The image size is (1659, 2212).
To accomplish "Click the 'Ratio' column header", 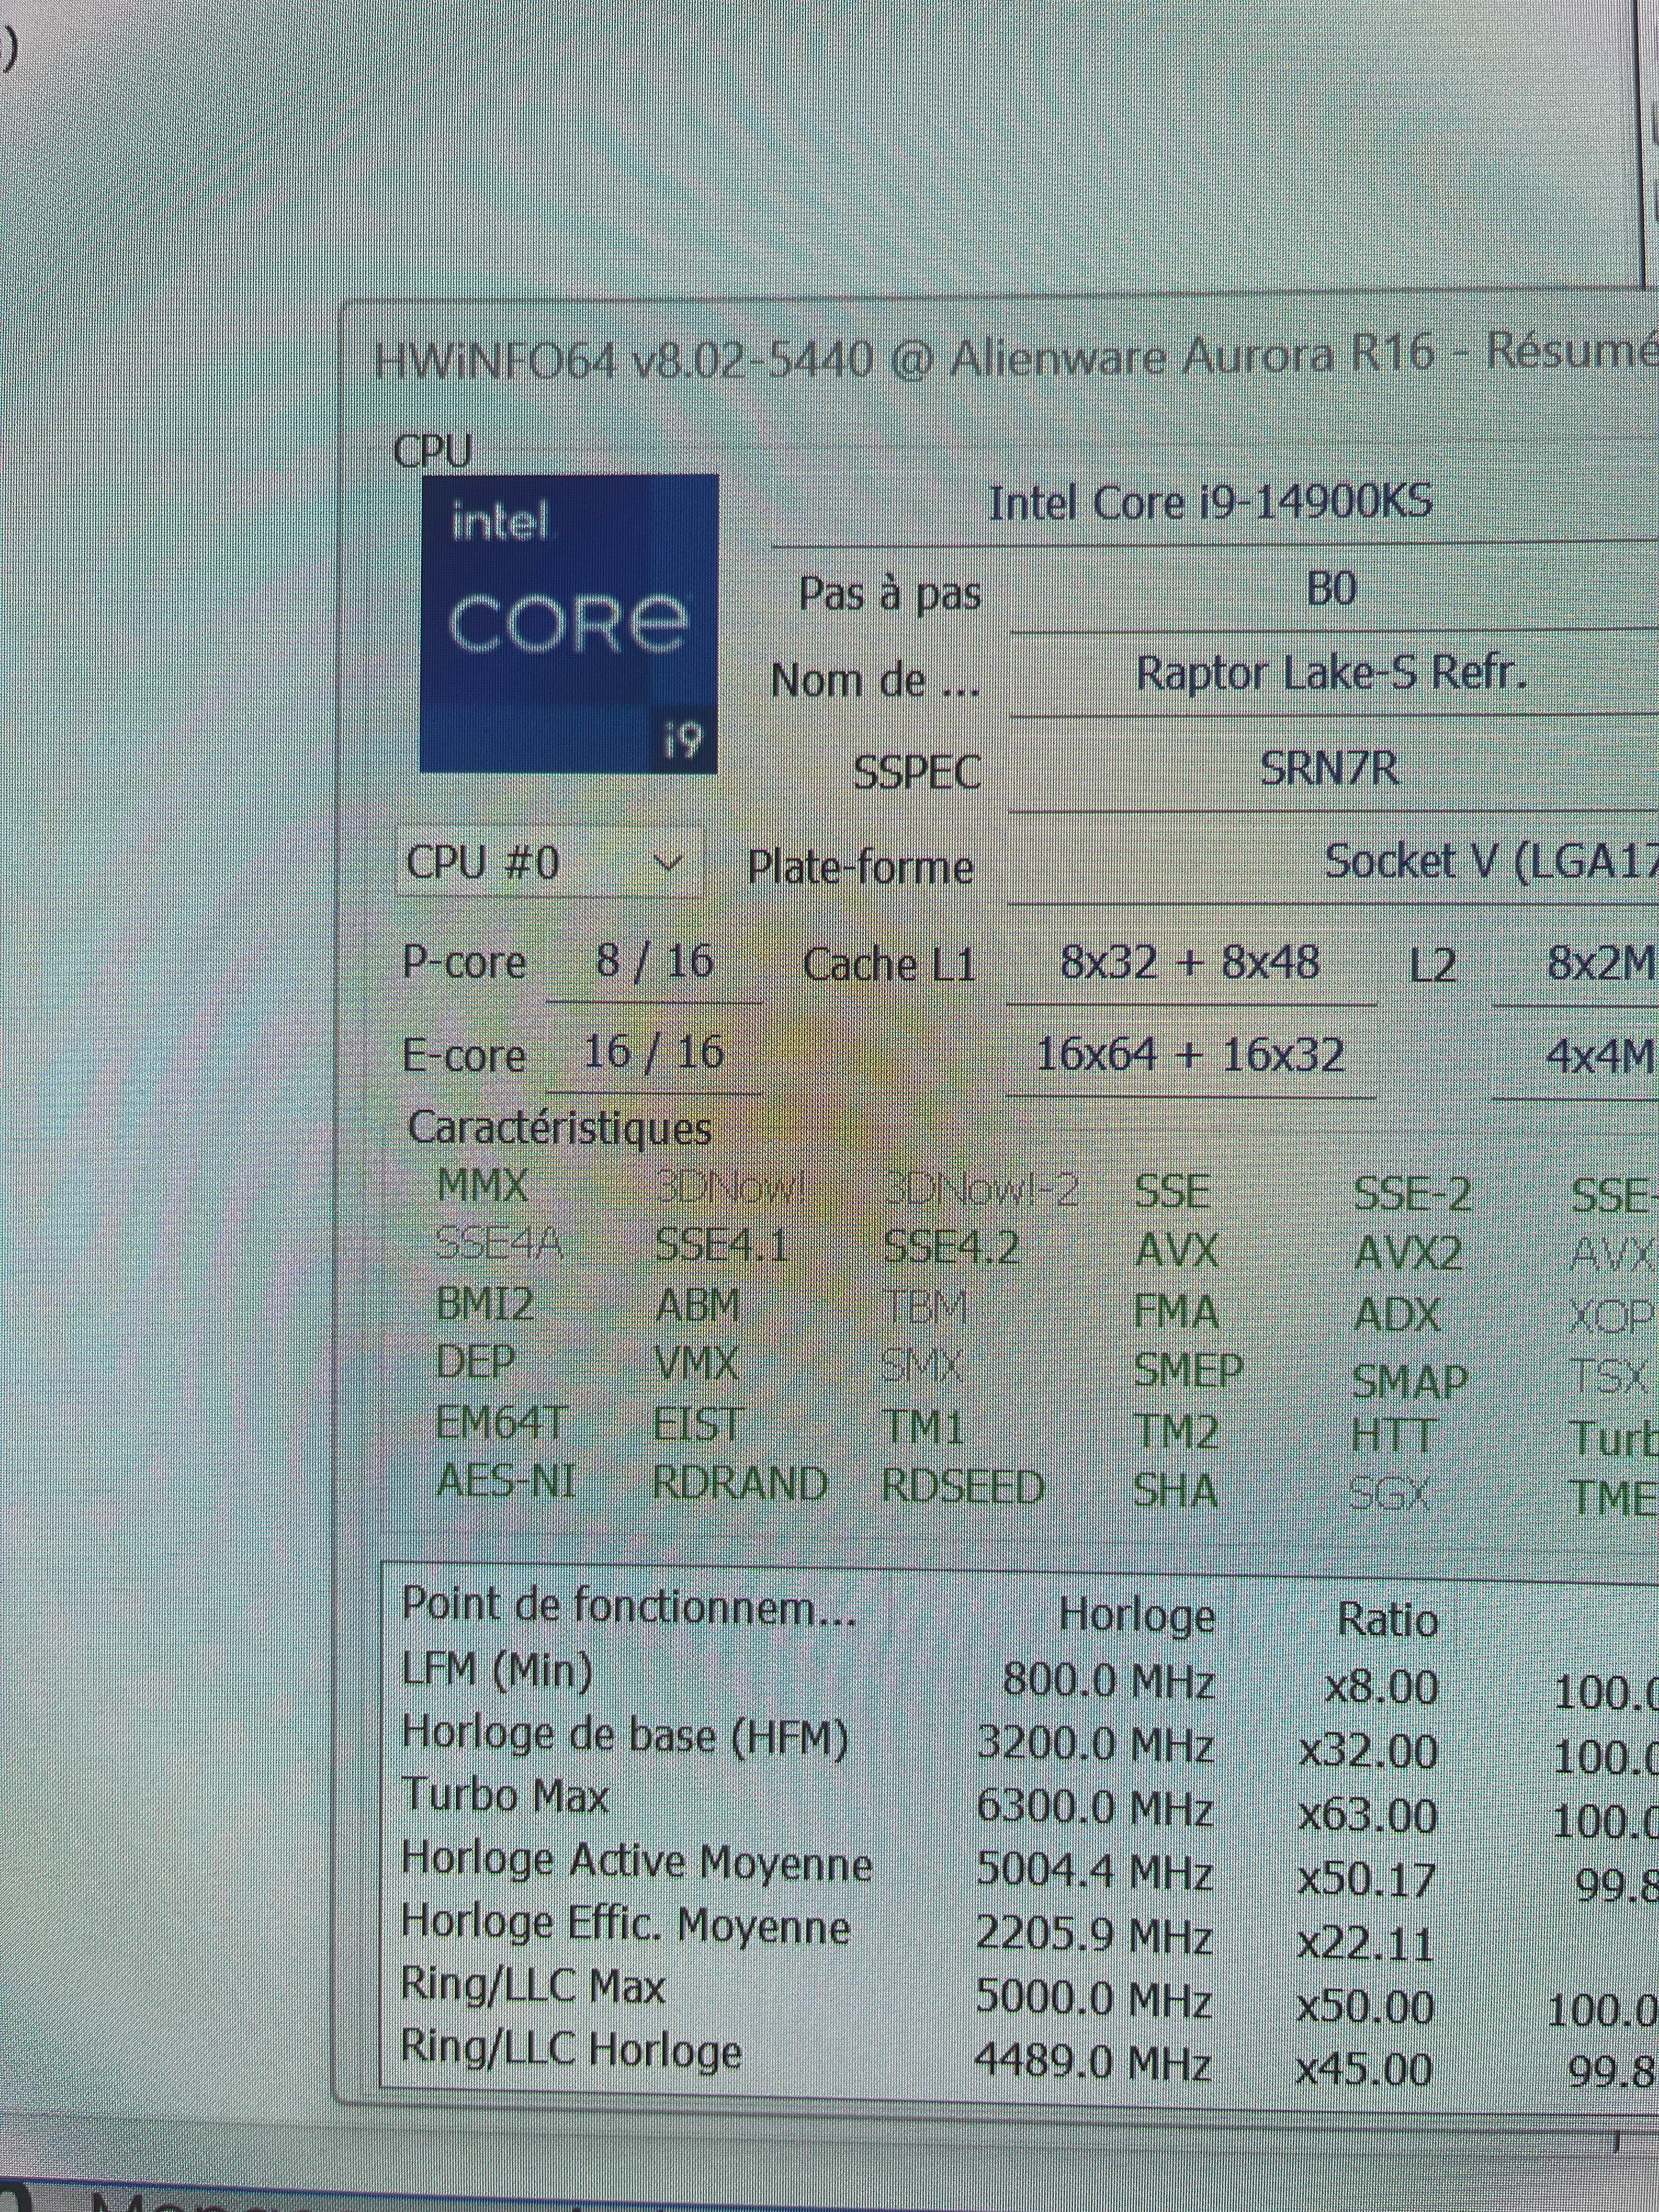I will click(x=1388, y=1620).
